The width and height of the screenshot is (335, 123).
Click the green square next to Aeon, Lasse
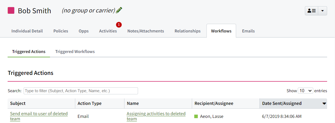click(196, 117)
